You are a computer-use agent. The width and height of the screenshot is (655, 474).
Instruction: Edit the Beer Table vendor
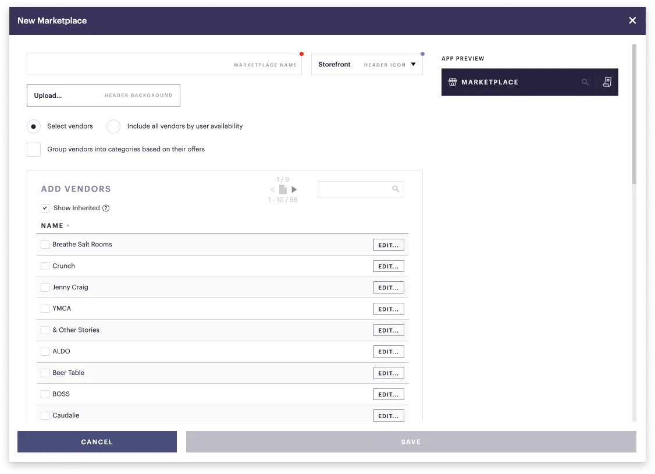[x=389, y=373]
